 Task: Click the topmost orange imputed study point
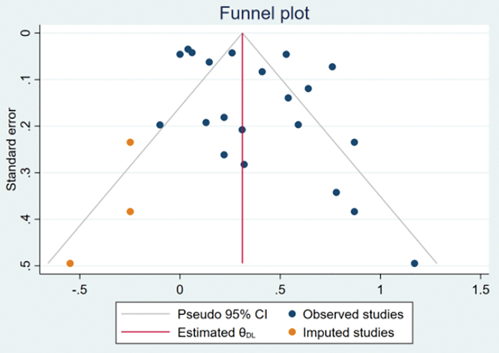point(130,142)
